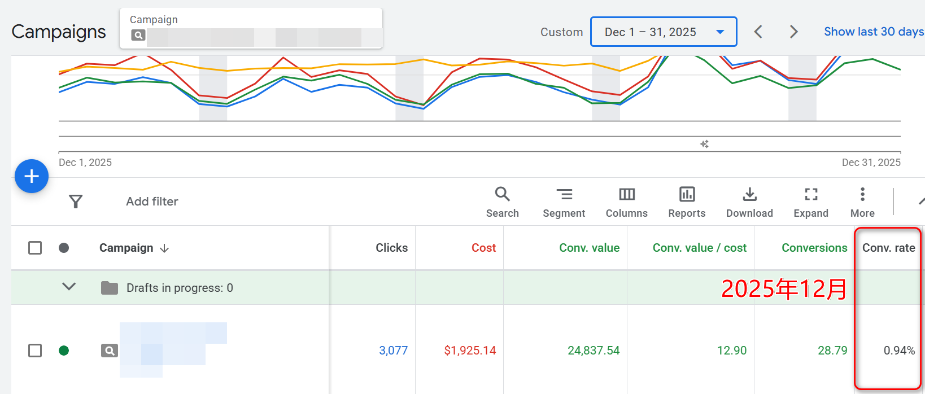Click the Drafts in progress folder icon
The image size is (925, 394).
110,288
